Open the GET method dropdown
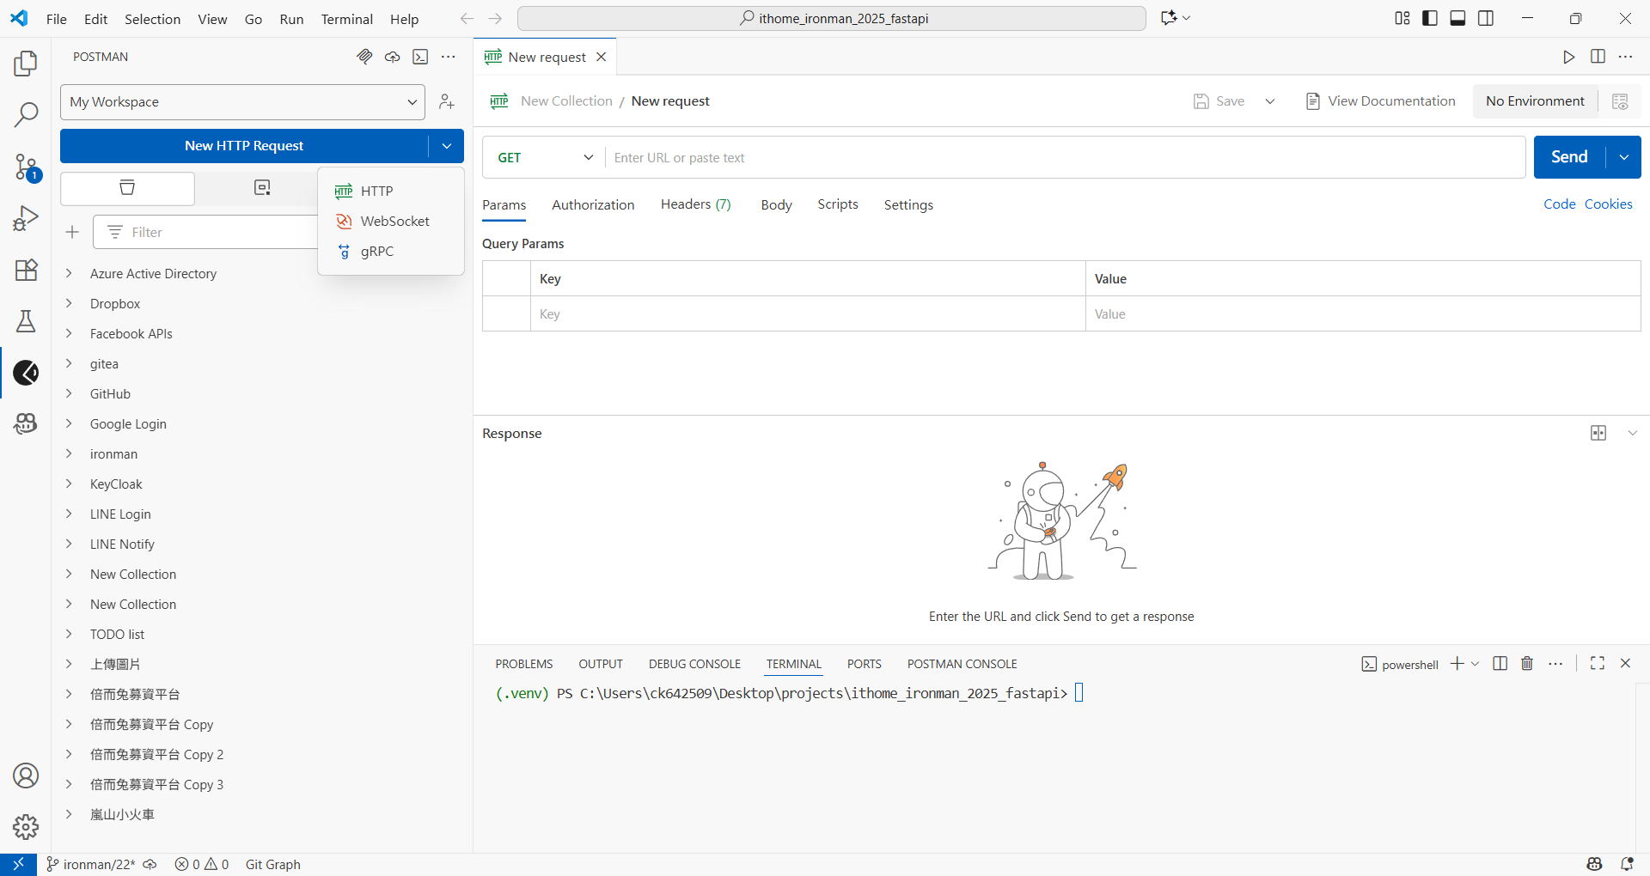This screenshot has height=876, width=1650. [x=545, y=158]
